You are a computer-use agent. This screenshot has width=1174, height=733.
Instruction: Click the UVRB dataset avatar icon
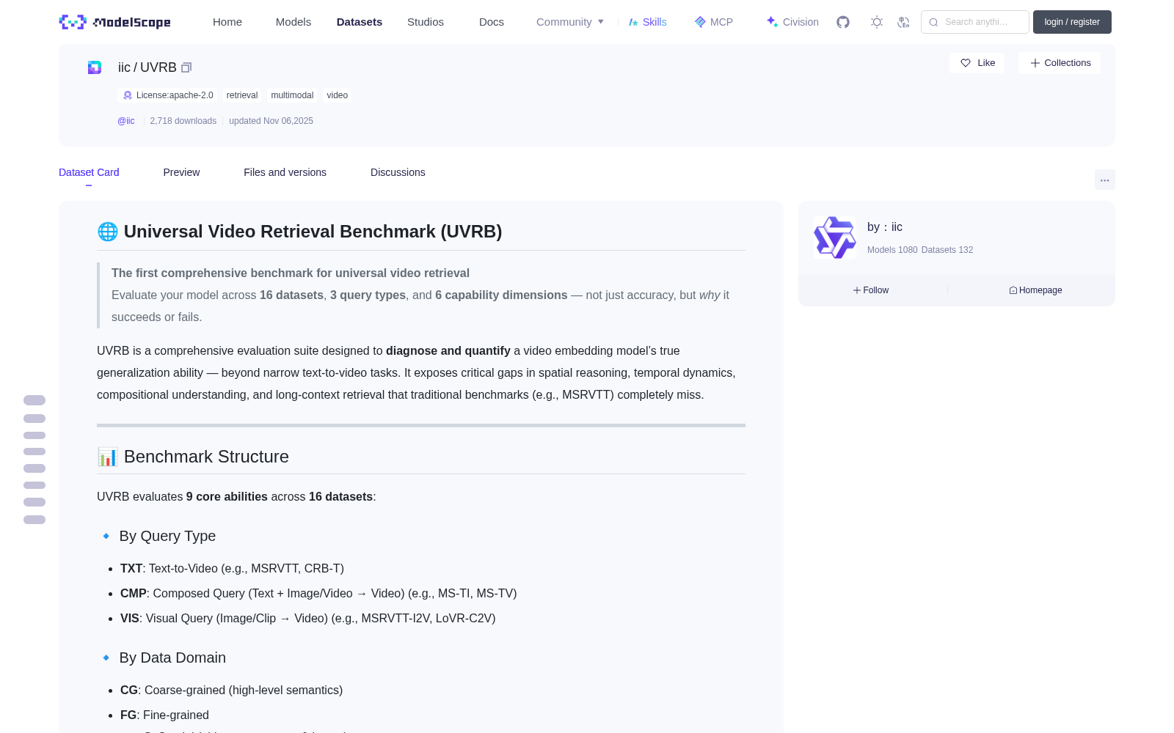click(95, 67)
